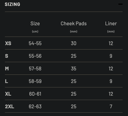Click the liner value 7
The width and height of the screenshot is (128, 116).
111,106
